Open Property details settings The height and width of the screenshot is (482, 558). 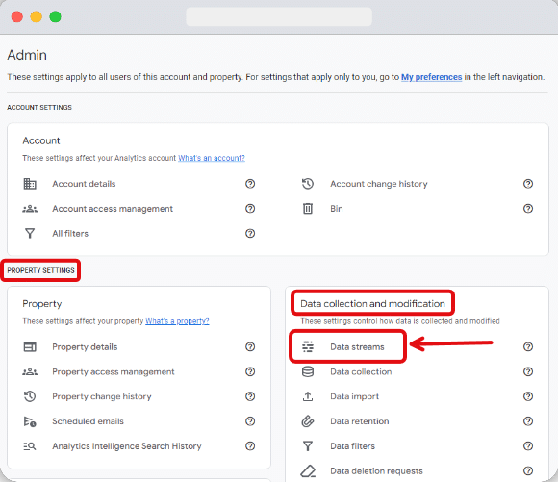(85, 346)
